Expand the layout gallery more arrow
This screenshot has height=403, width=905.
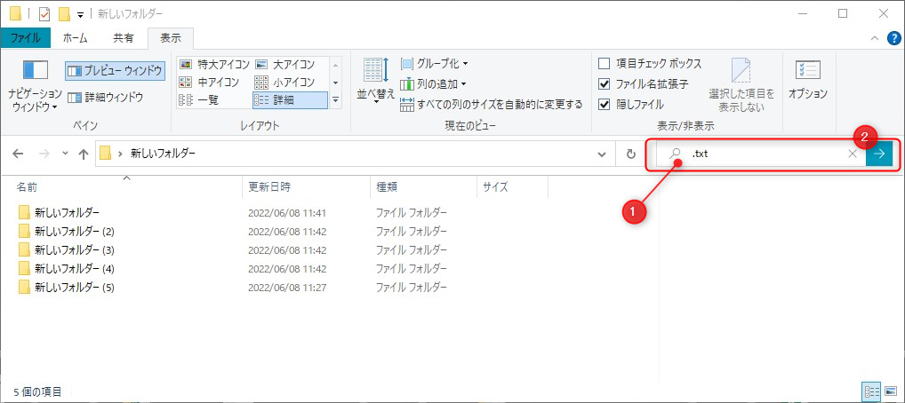(335, 99)
